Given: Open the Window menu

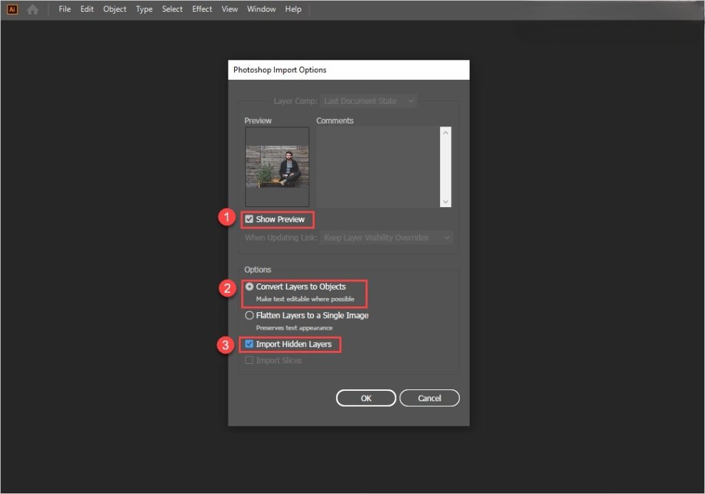Looking at the screenshot, I should [261, 9].
